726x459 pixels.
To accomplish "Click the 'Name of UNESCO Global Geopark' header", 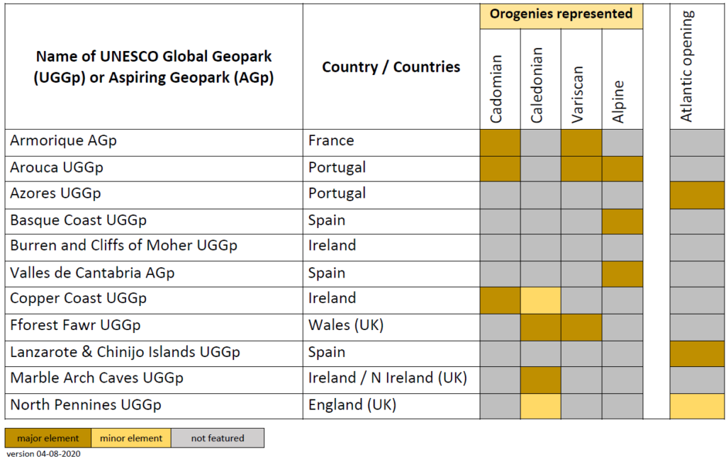I will pyautogui.click(x=154, y=67).
